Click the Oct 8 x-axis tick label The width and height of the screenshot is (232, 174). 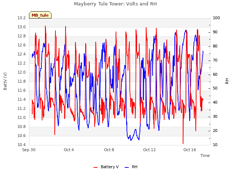(x=109, y=150)
